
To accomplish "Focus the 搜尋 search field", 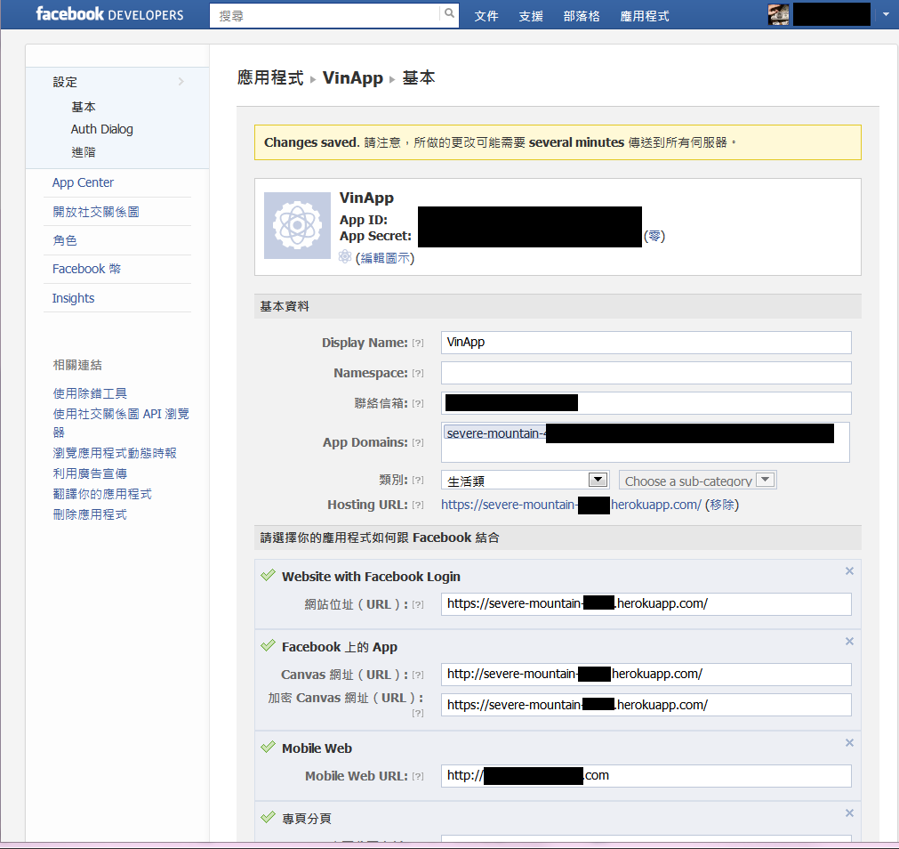I will coord(325,15).
